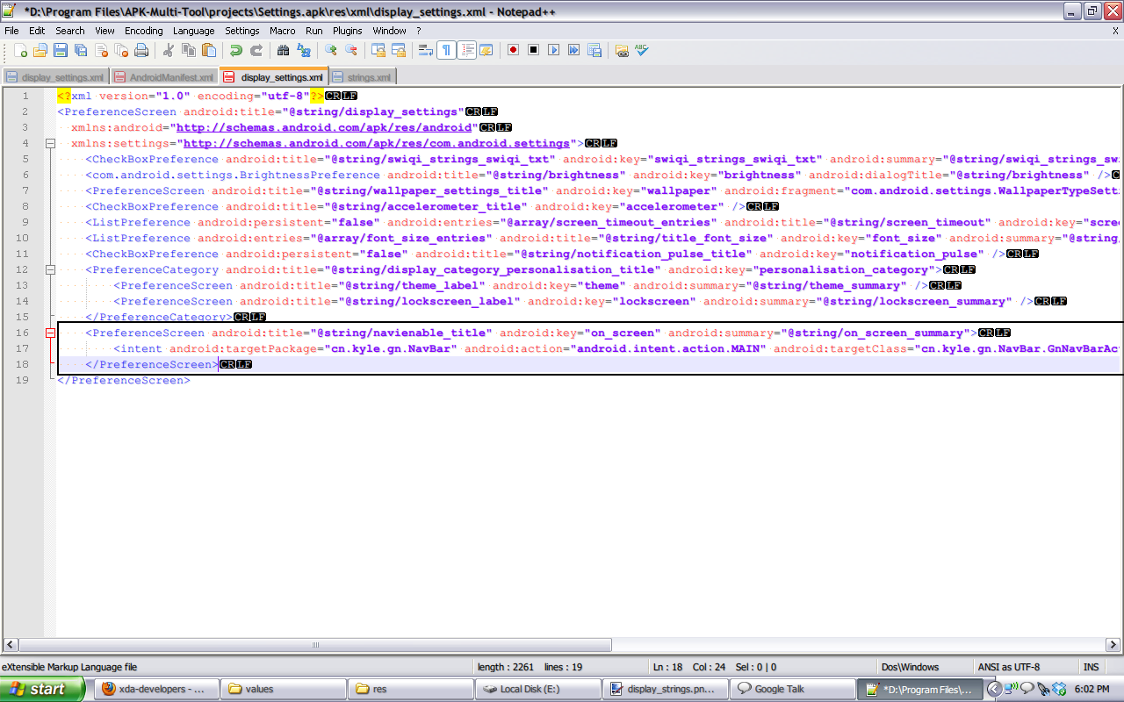Screen dimensions: 1124x702
Task: Click the Redo toolbar icon
Action: click(x=256, y=50)
